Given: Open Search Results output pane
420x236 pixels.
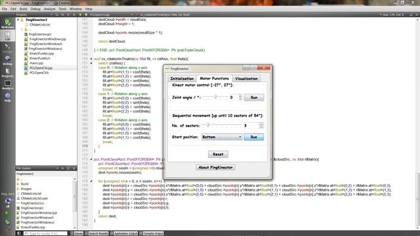Looking at the screenshot, I should point(97,233).
